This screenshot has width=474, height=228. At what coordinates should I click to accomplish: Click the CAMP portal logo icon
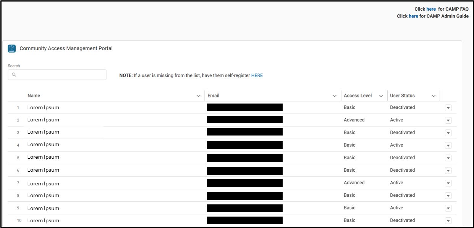tap(11, 48)
